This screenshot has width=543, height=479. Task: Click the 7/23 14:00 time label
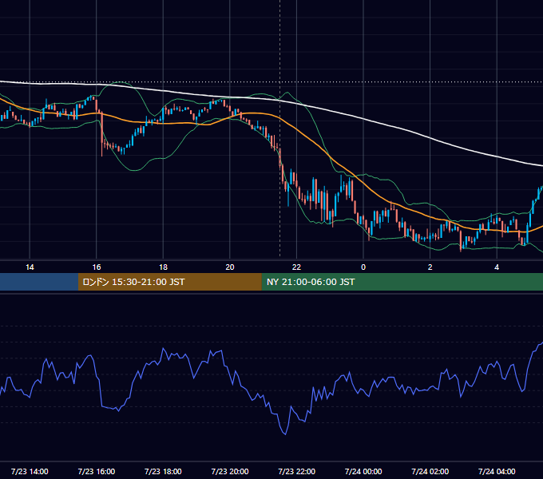(30, 471)
